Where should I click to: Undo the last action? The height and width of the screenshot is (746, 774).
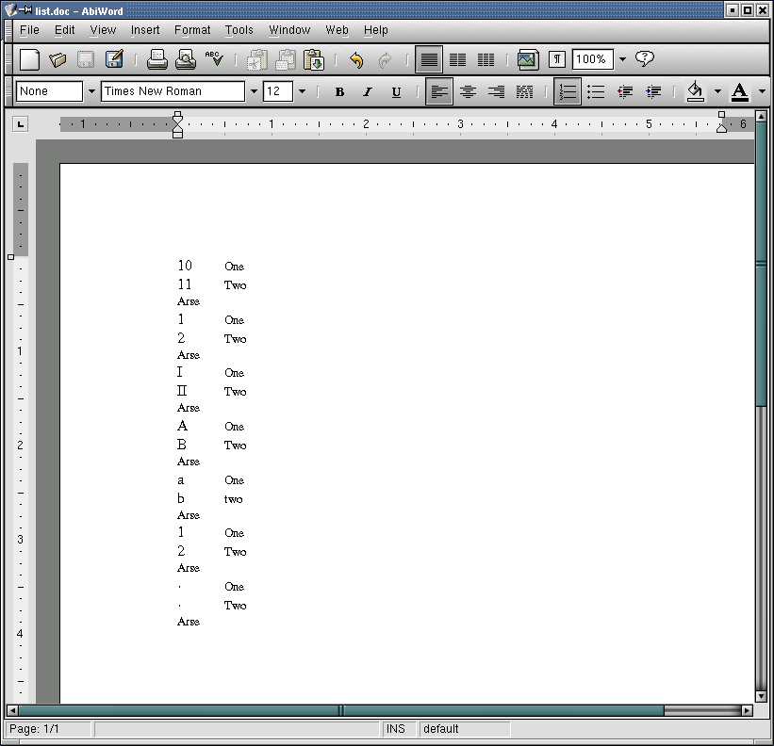(356, 59)
